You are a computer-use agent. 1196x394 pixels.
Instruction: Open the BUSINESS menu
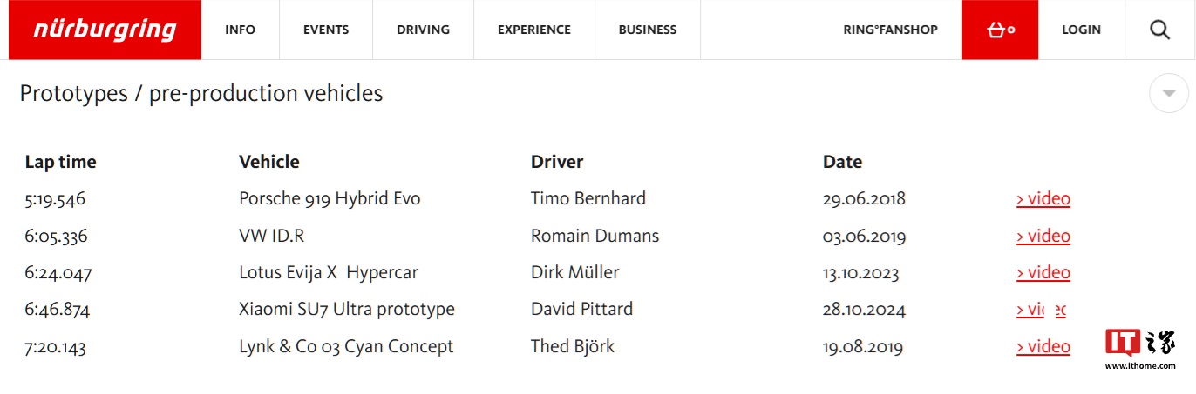point(647,30)
